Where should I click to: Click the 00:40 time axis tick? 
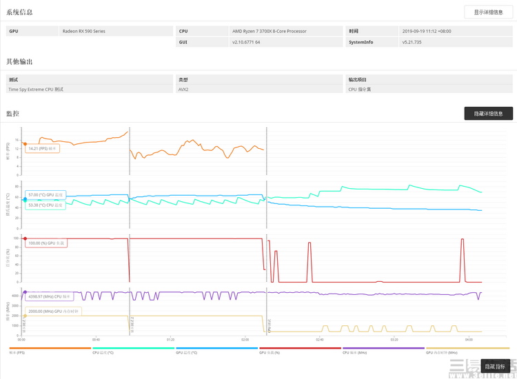(96, 340)
